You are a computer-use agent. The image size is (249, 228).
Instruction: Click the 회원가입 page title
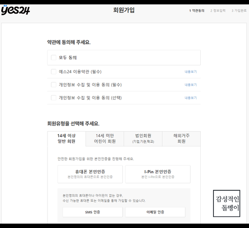(x=124, y=10)
